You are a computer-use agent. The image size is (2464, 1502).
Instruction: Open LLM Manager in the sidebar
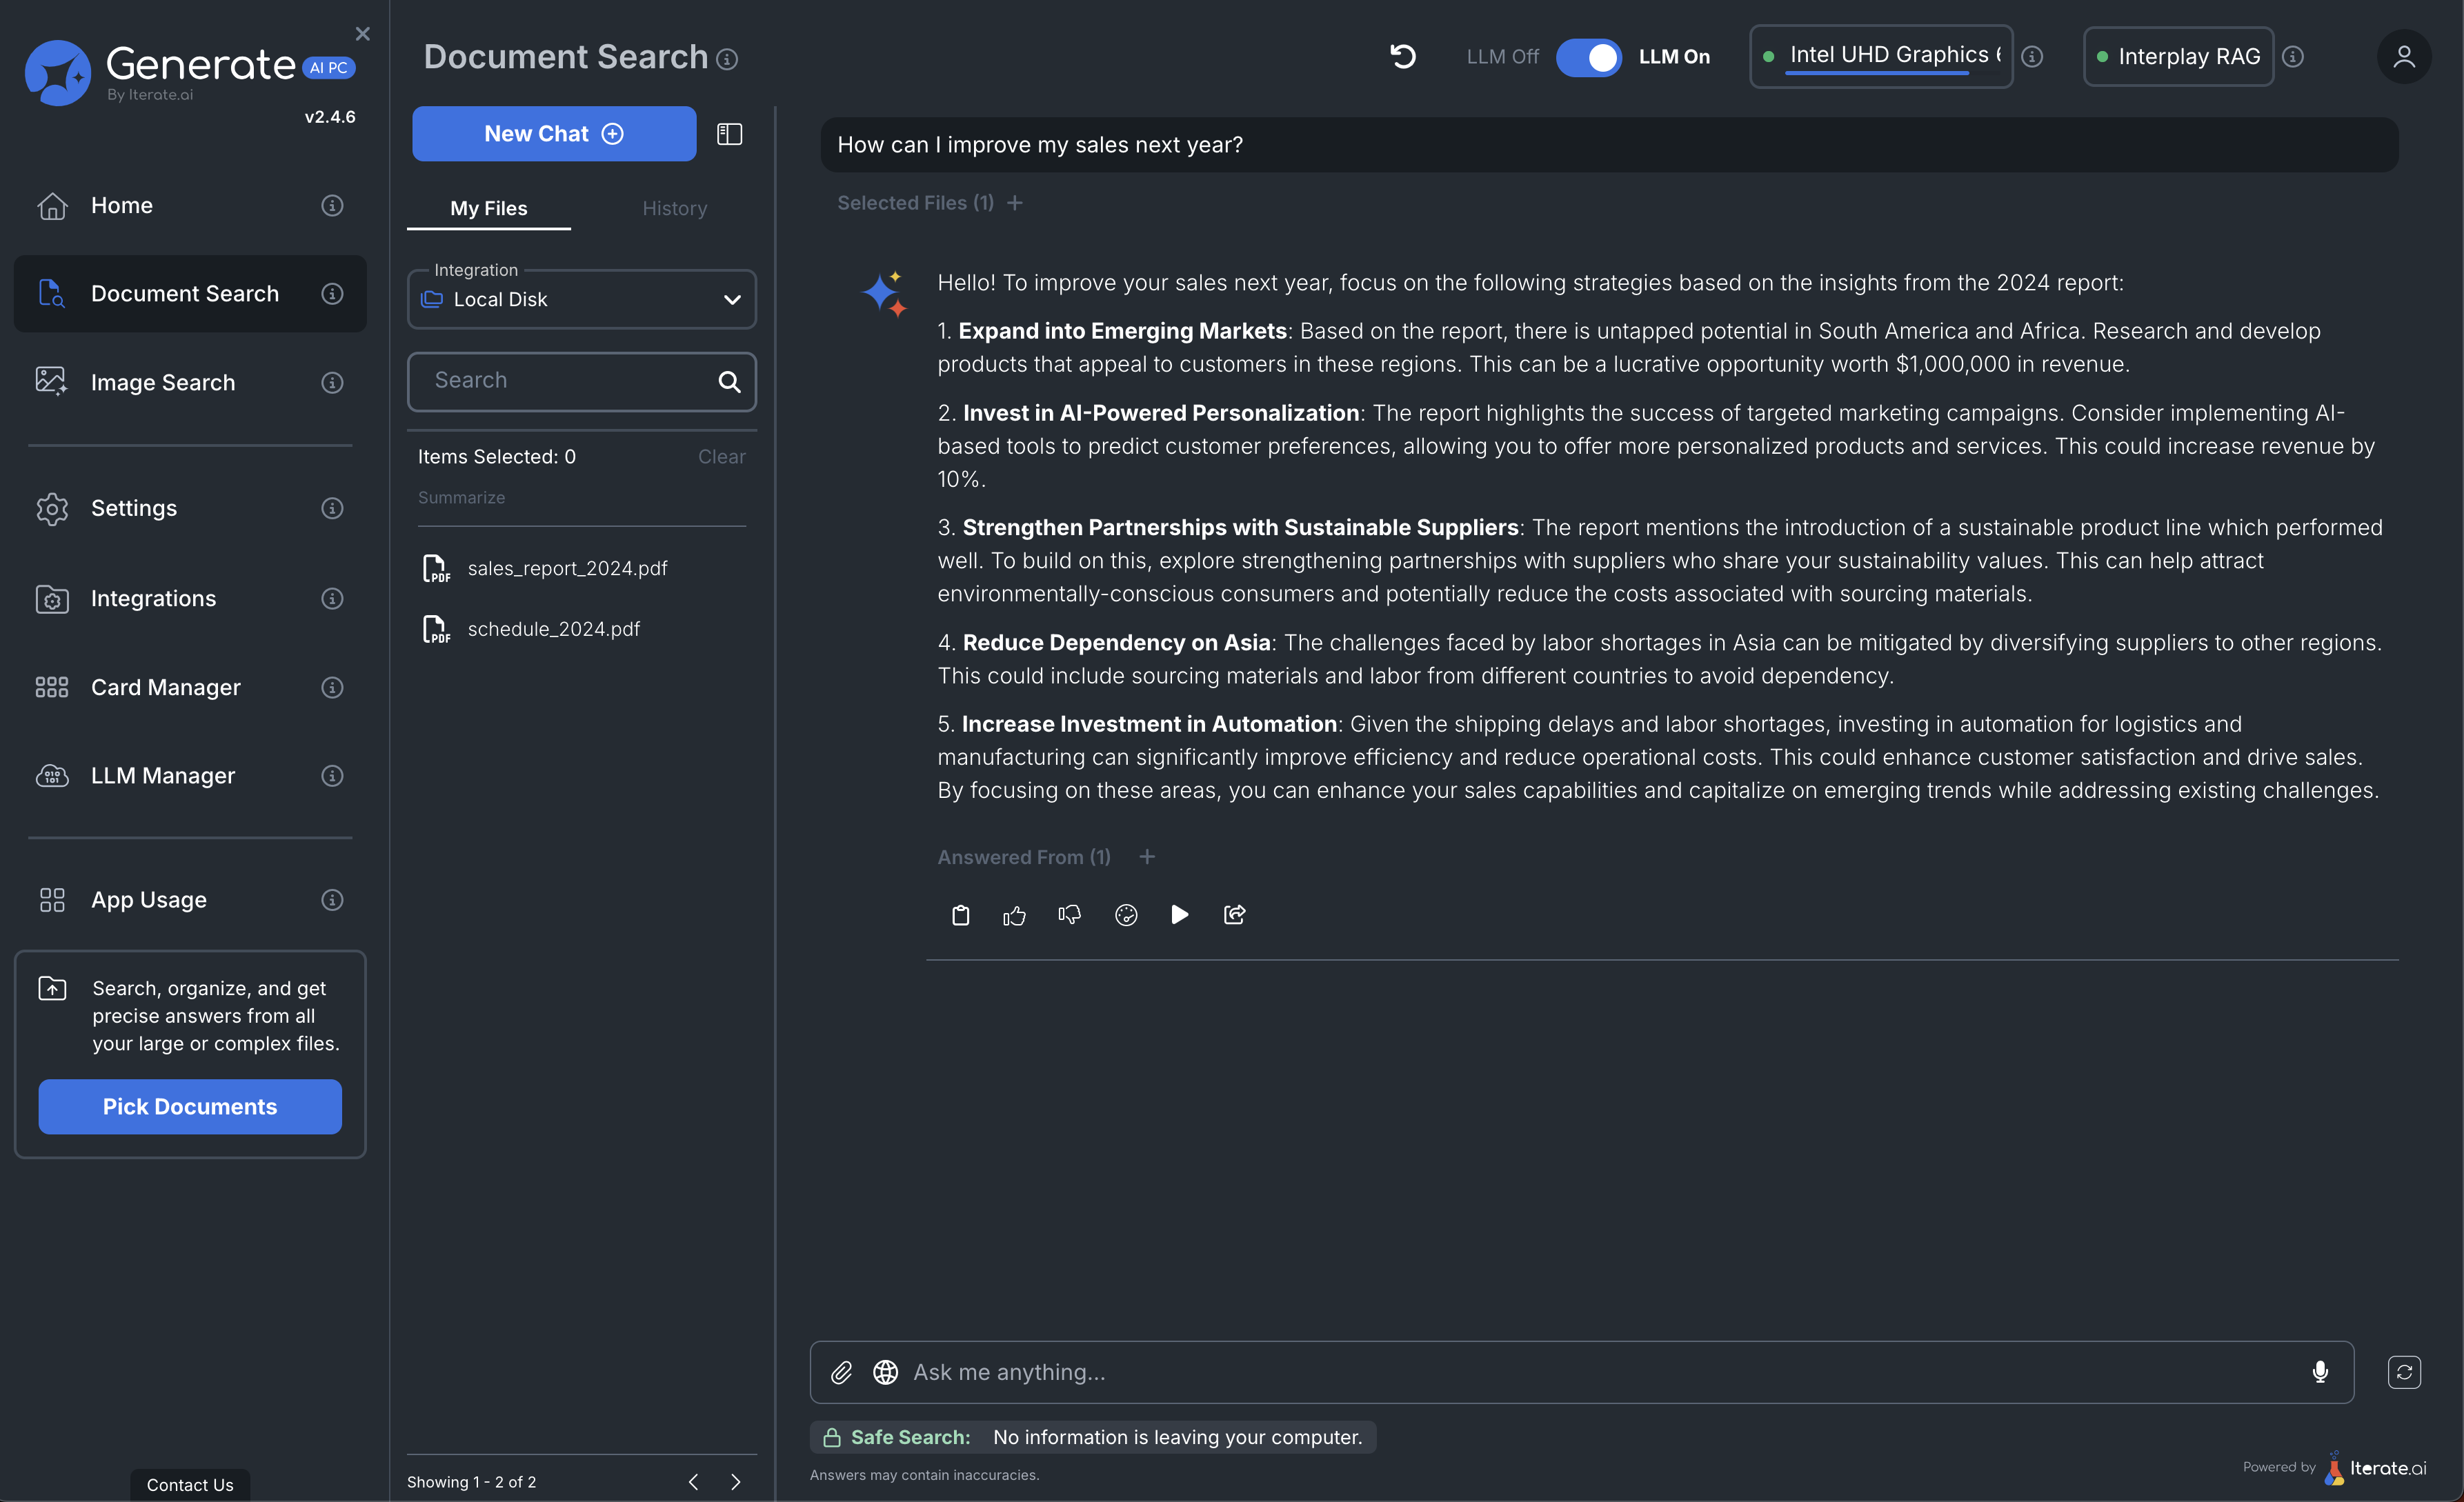[x=190, y=775]
